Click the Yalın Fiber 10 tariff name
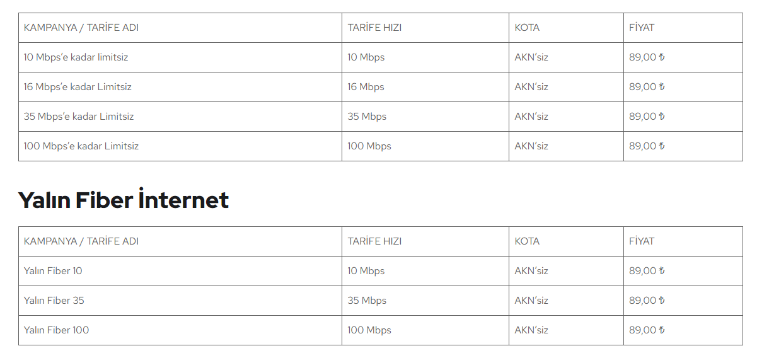Viewport: 769px width, 358px height. tap(53, 271)
